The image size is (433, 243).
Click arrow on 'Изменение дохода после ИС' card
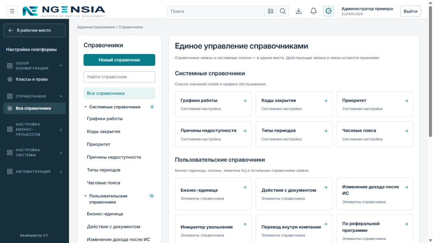[x=406, y=187]
